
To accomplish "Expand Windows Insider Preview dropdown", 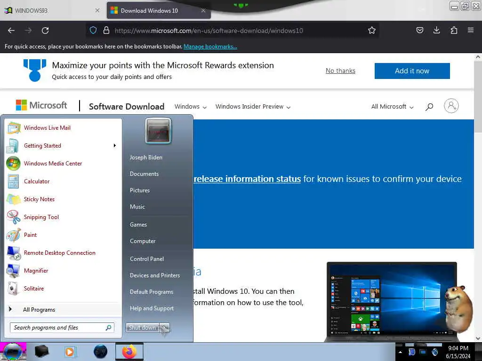I will tap(253, 107).
